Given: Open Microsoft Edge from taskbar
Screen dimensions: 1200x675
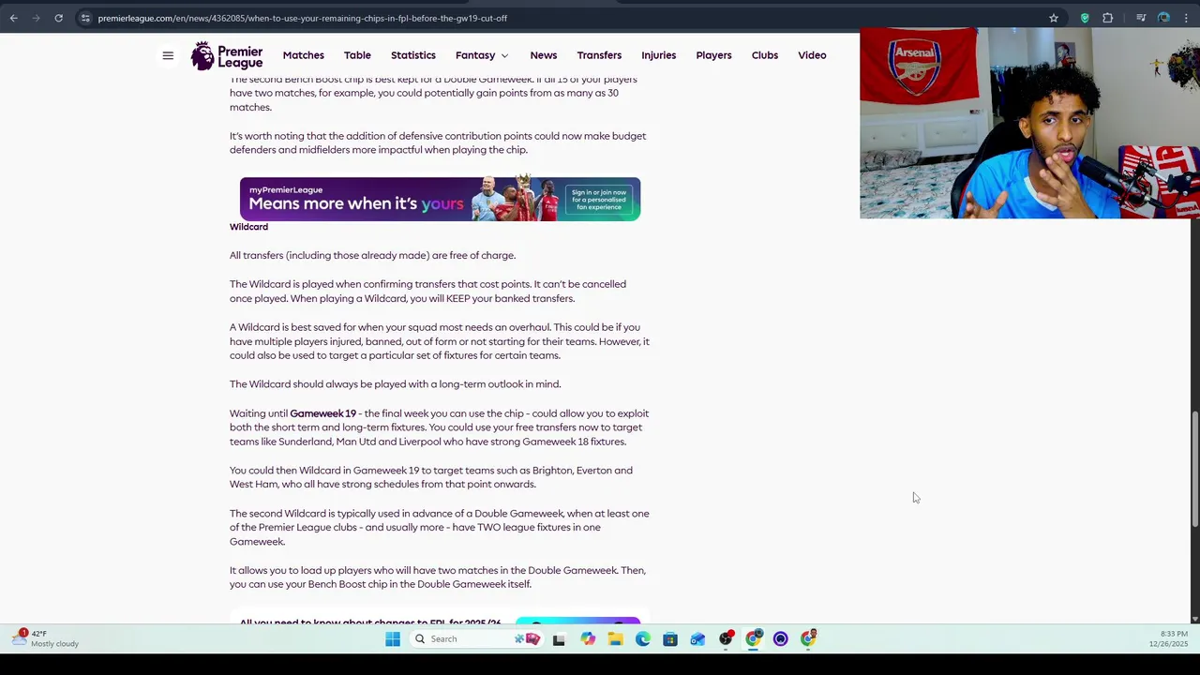Looking at the screenshot, I should [642, 638].
